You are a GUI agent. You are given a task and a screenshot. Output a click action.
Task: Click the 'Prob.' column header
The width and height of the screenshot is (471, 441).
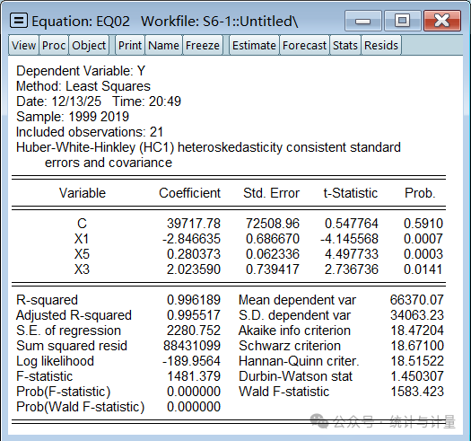coord(420,193)
